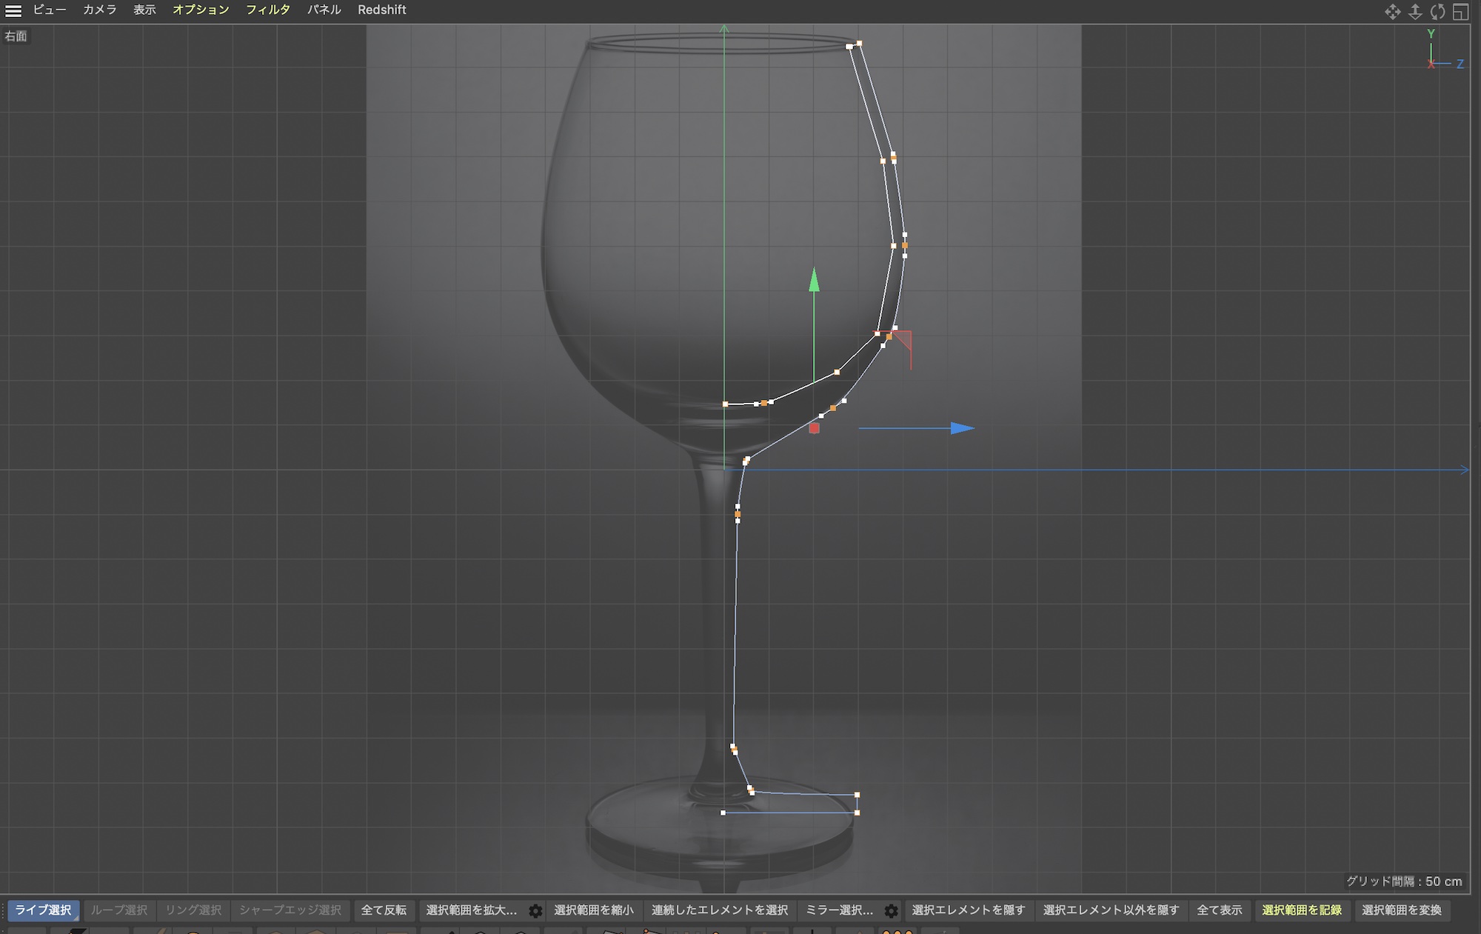This screenshot has width=1481, height=934.
Task: Activate the ライブ選択 tool
Action: point(43,910)
